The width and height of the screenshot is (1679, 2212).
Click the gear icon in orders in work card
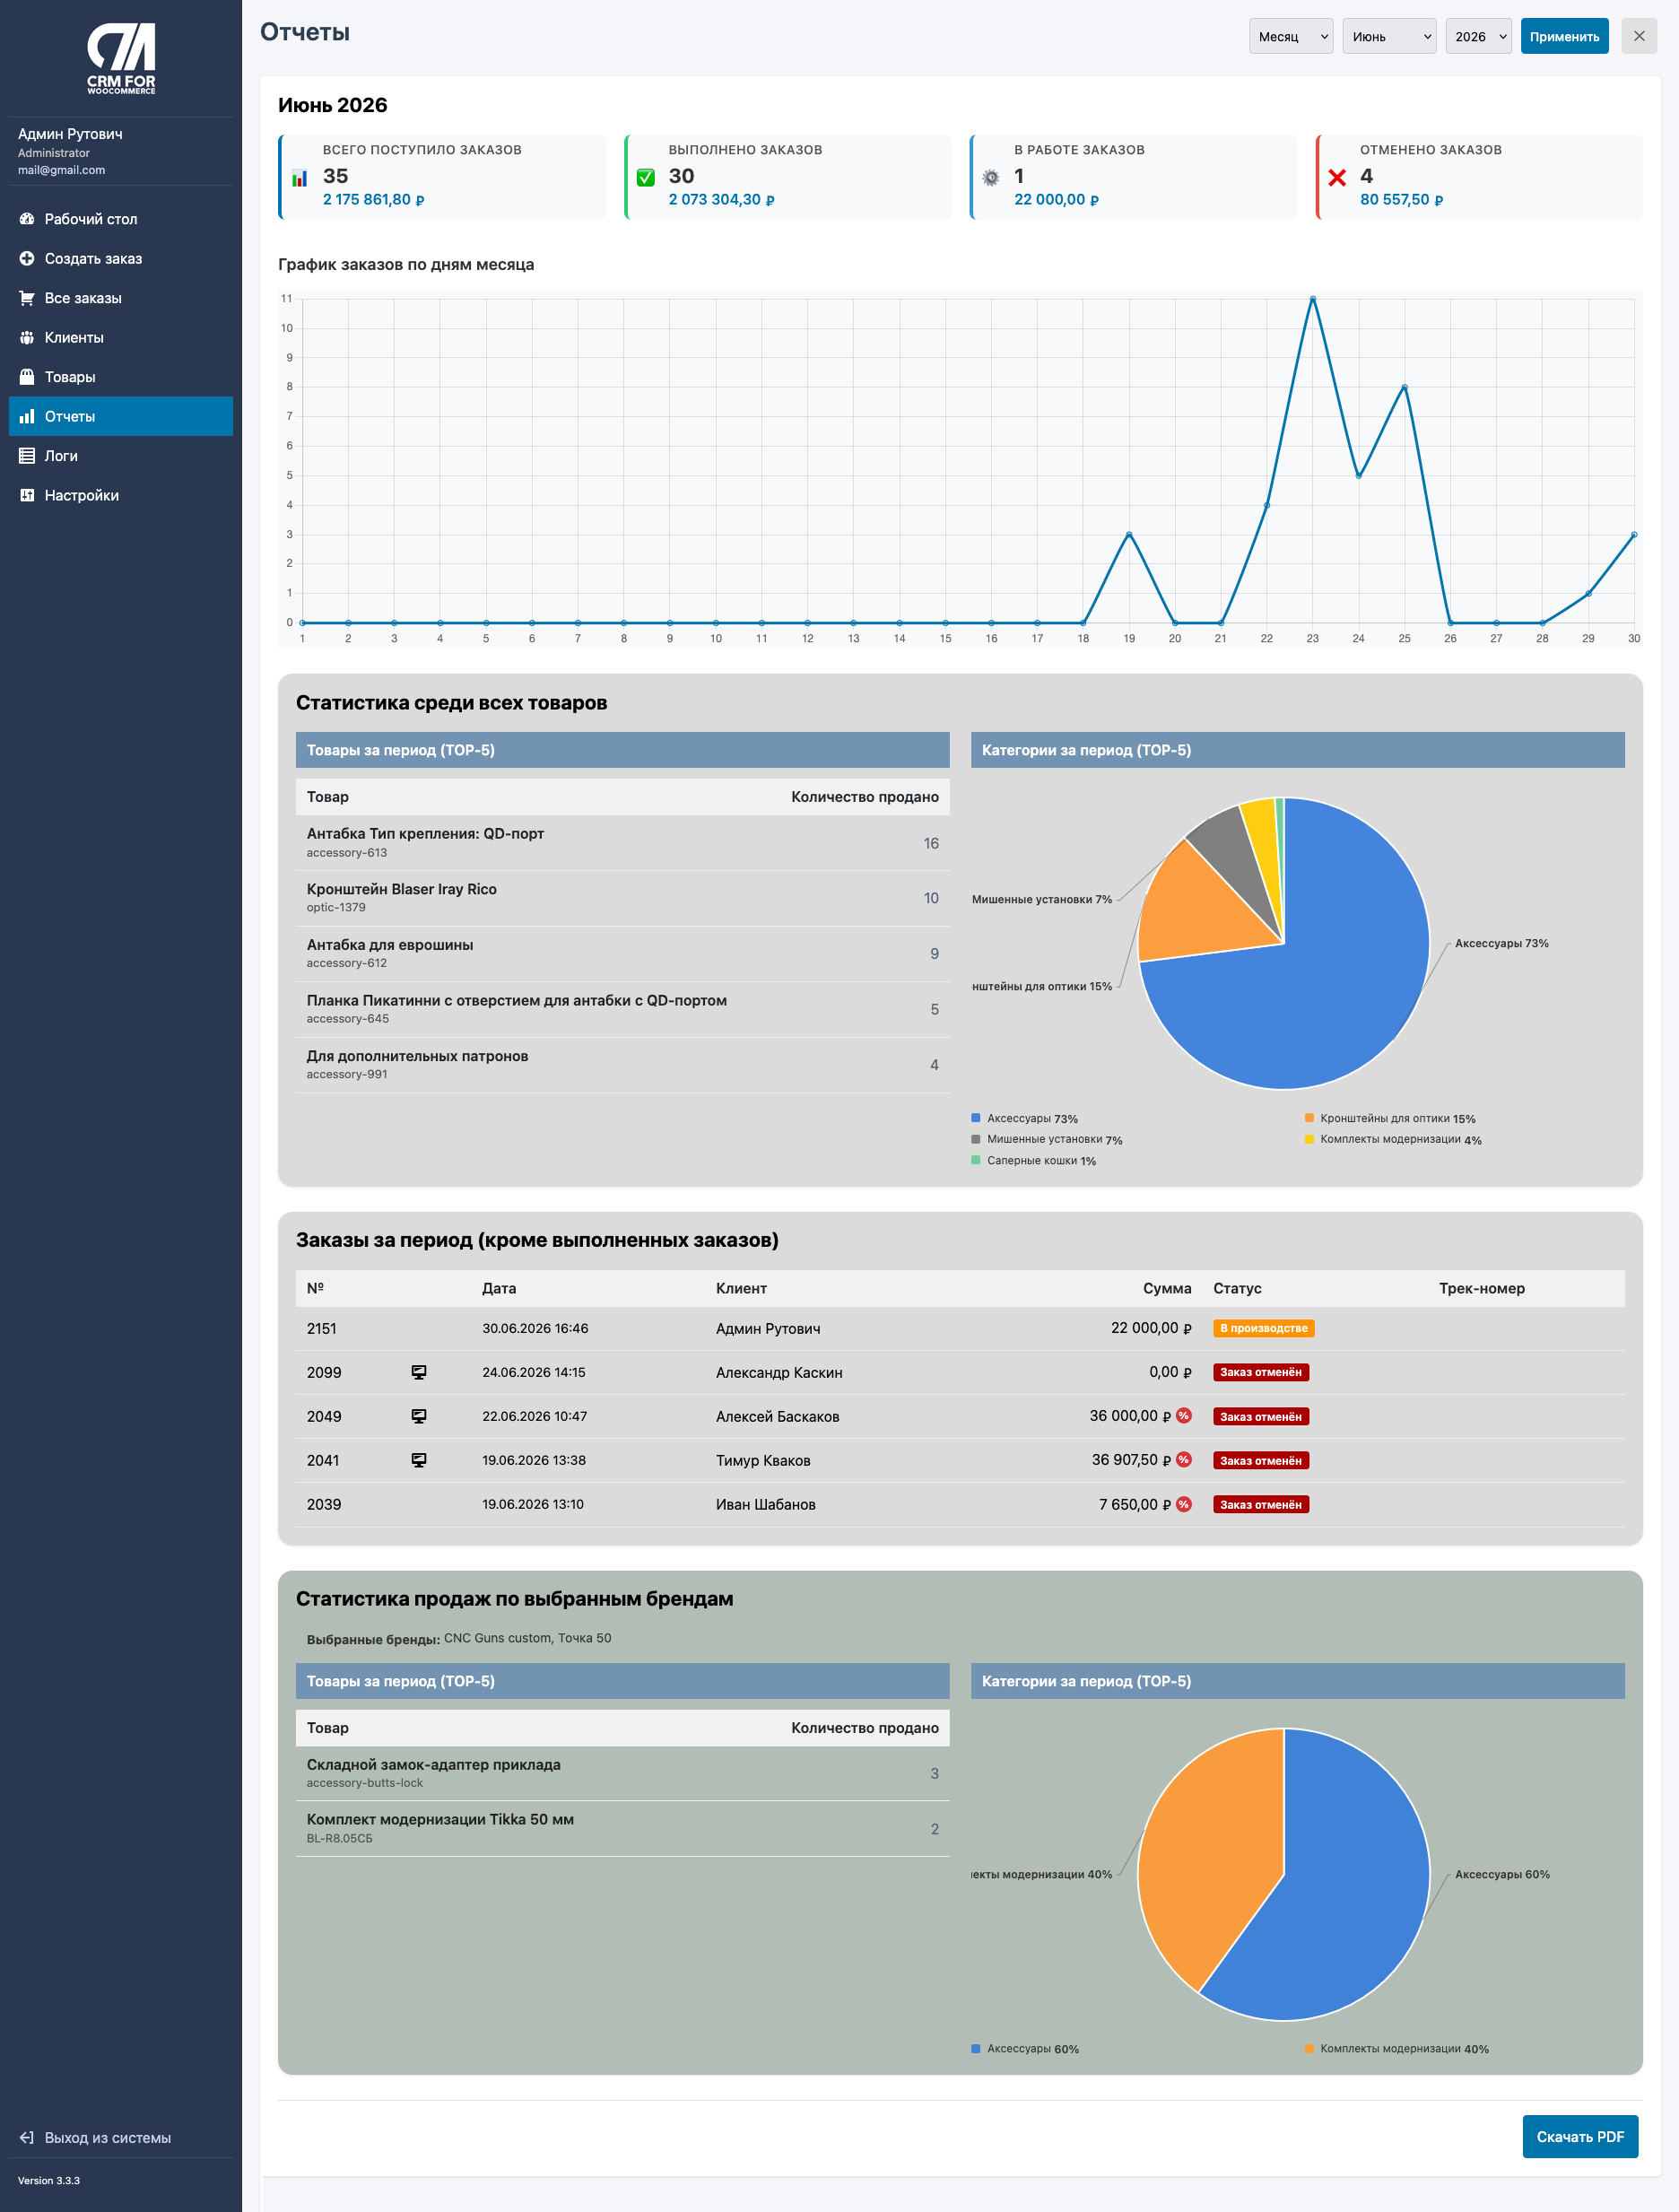point(991,178)
